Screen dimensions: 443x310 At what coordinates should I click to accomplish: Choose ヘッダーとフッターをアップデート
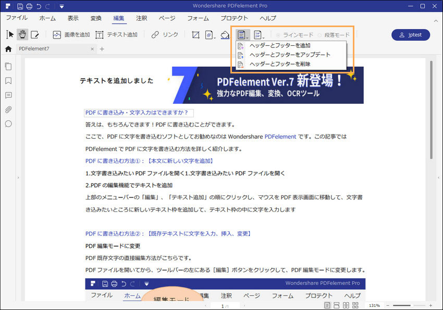click(x=291, y=55)
